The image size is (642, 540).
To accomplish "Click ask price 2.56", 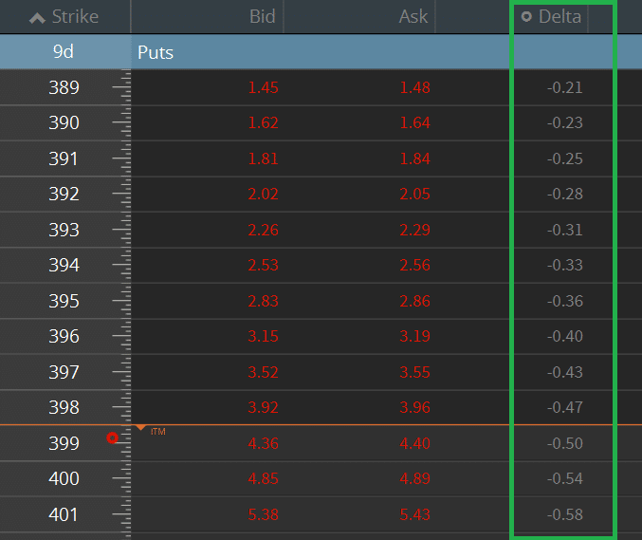I will 414,265.
